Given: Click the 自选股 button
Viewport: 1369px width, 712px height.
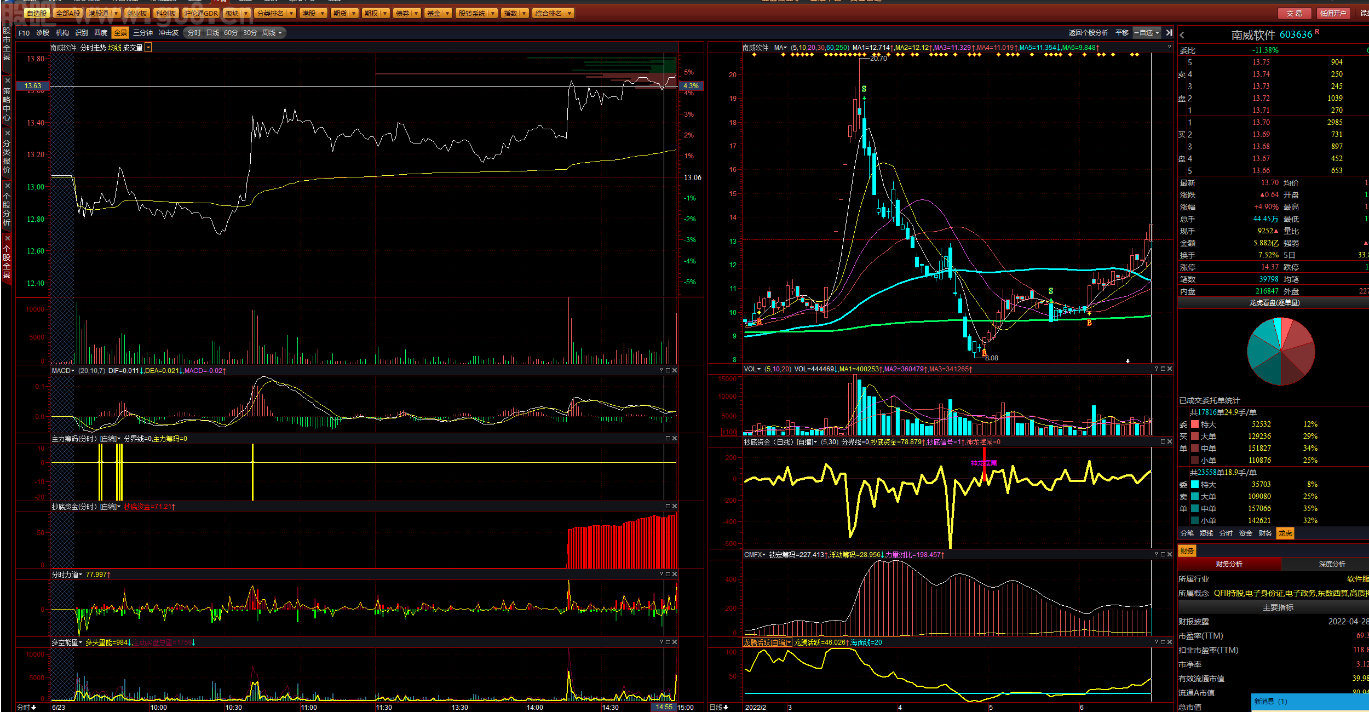Looking at the screenshot, I should 37,13.
